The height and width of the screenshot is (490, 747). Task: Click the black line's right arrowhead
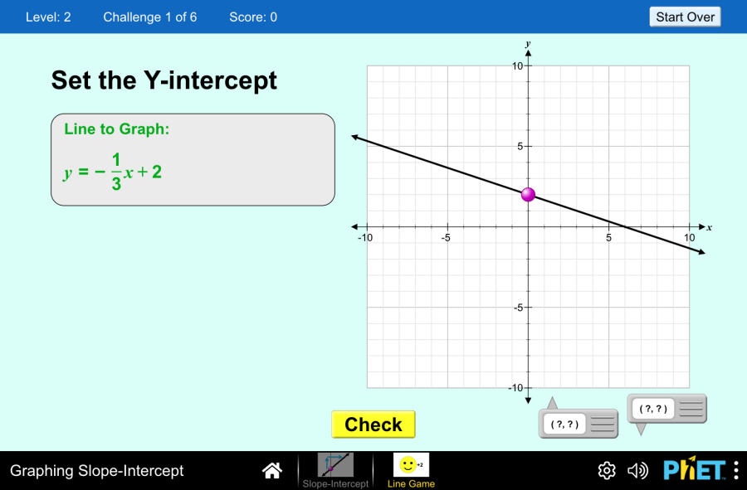click(701, 252)
